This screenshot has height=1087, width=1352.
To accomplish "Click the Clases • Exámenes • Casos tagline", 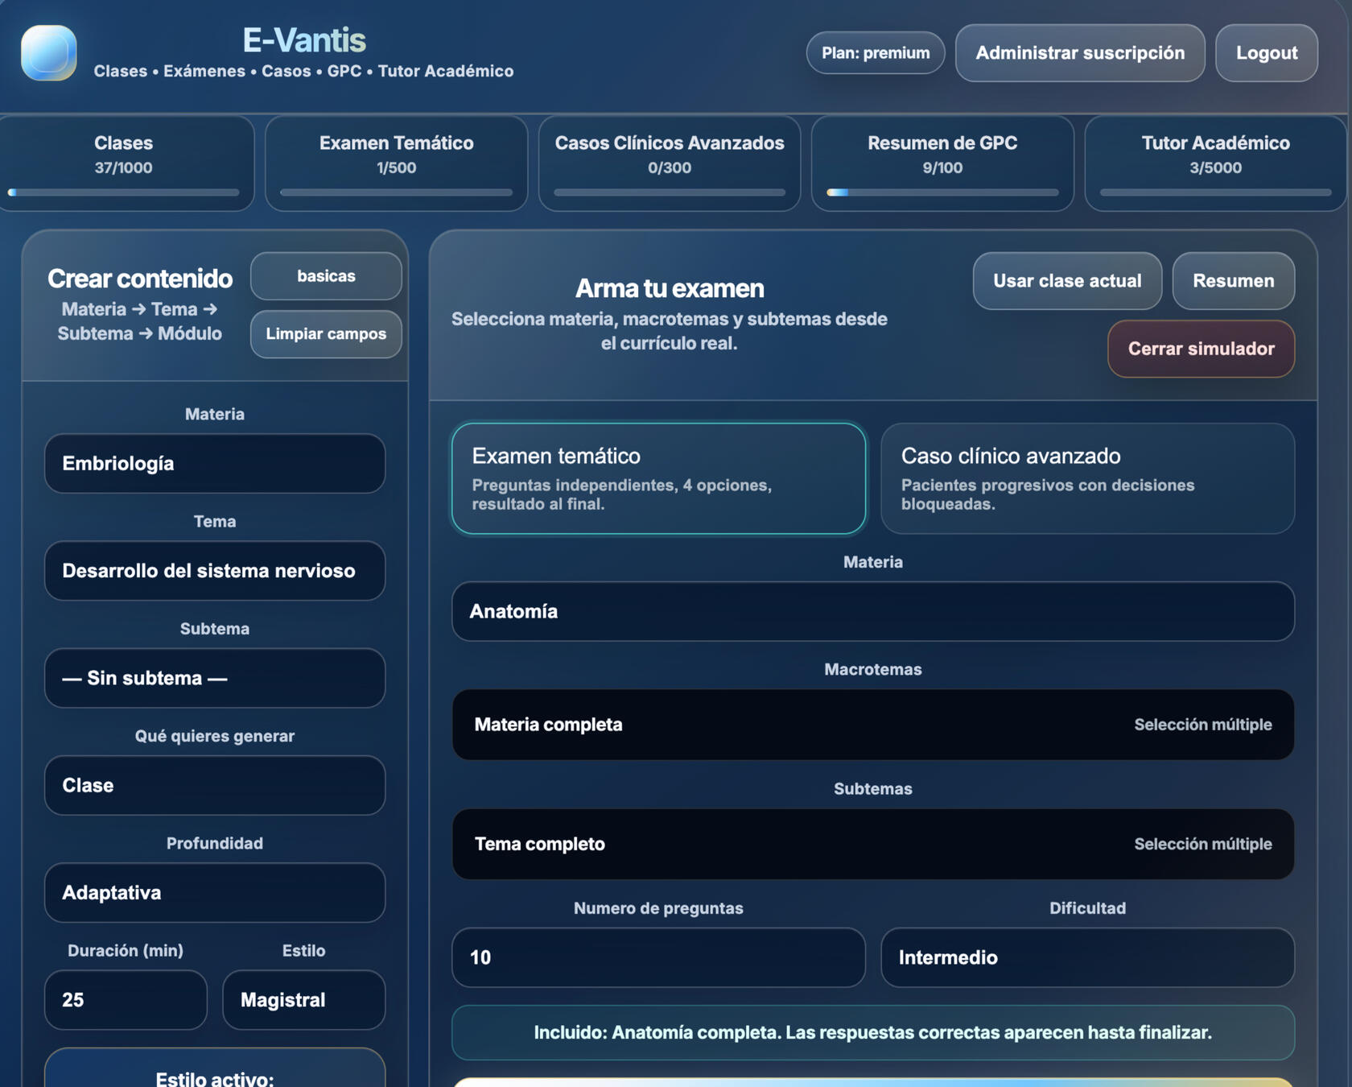I will click(x=303, y=71).
